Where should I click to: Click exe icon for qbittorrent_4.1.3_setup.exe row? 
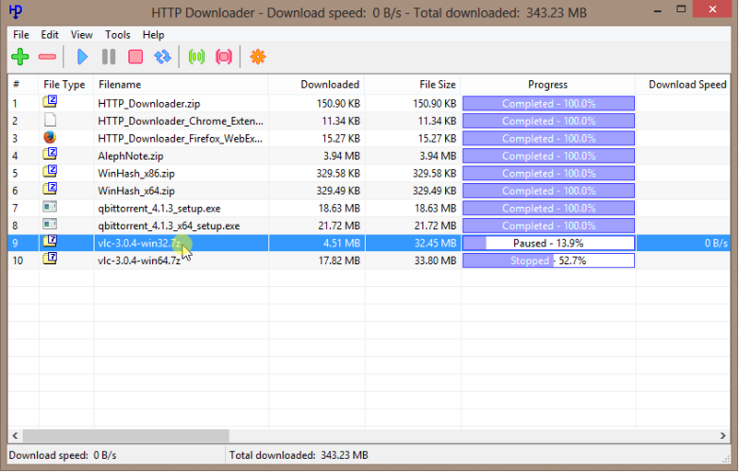pyautogui.click(x=49, y=207)
